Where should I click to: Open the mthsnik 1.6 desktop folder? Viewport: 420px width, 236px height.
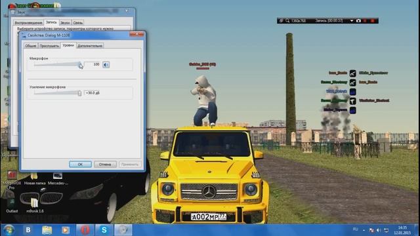(35, 205)
